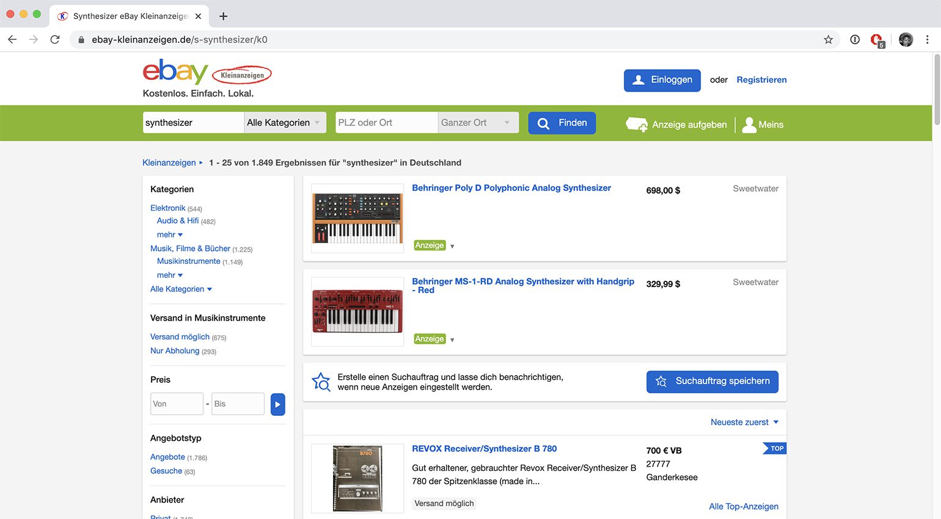Open Ganzer Ort radius dropdown
The width and height of the screenshot is (941, 519).
[x=478, y=123]
